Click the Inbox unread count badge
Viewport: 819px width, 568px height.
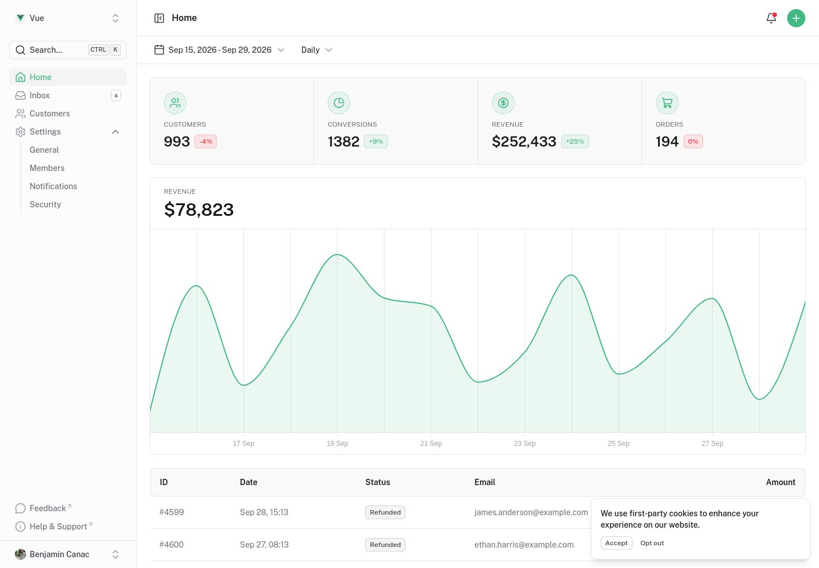tap(116, 95)
